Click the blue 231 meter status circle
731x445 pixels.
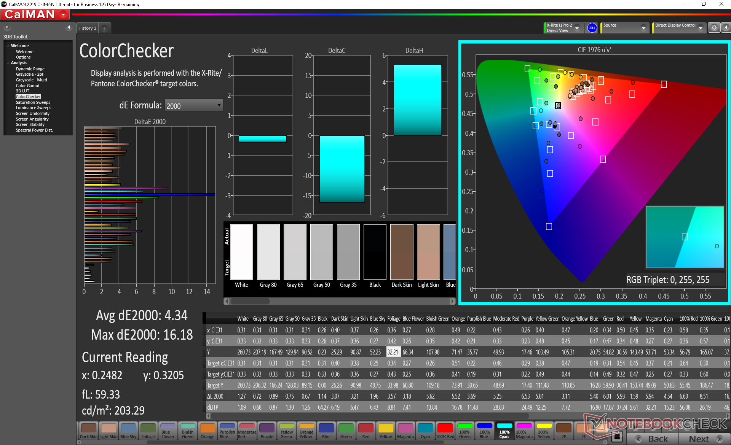click(592, 28)
